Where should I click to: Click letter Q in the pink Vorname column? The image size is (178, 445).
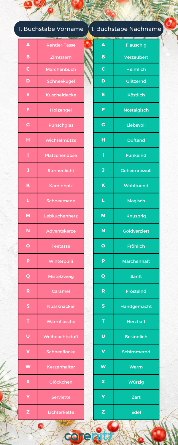point(28,276)
